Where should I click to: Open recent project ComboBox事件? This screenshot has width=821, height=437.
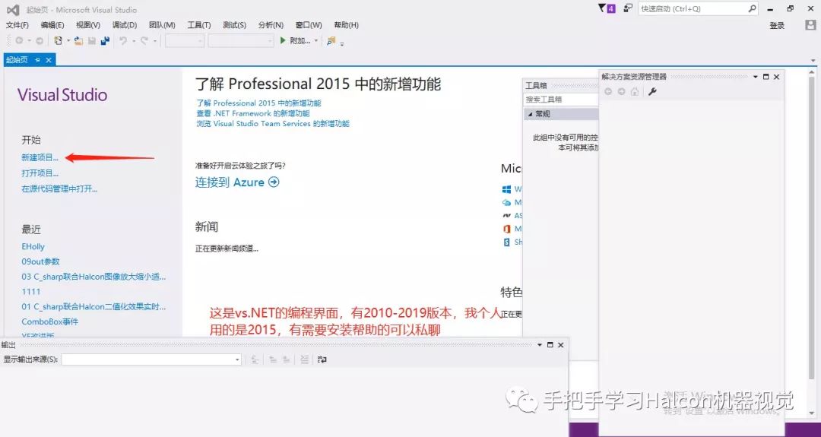click(x=49, y=321)
